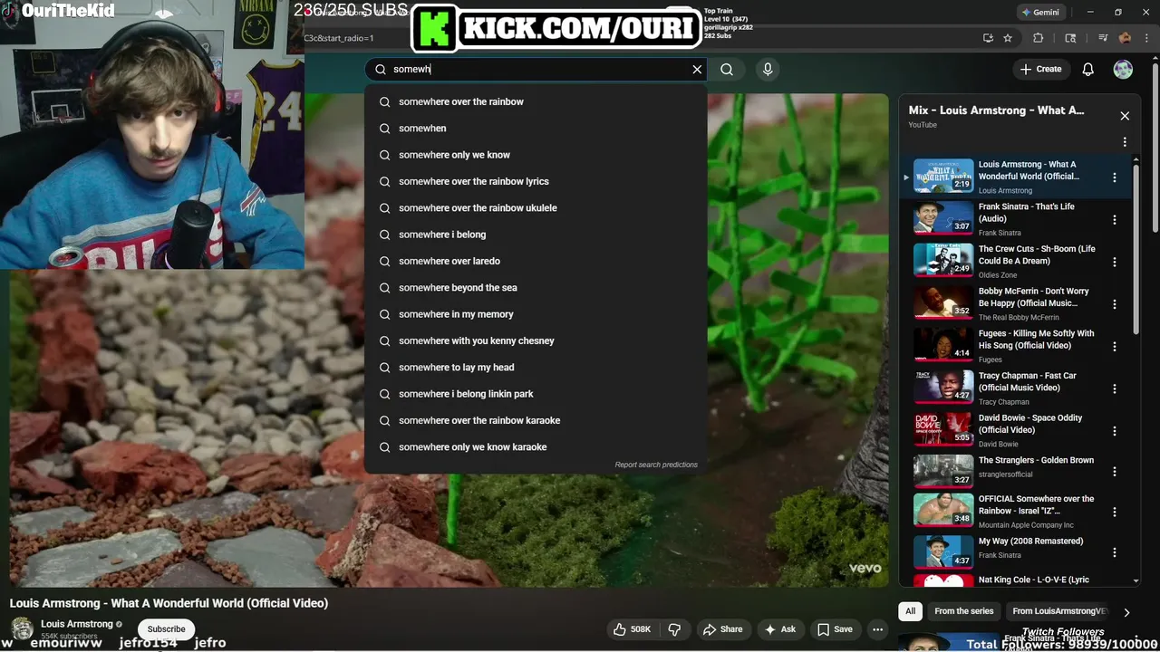The width and height of the screenshot is (1160, 652).
Task: Click the search magnifier button
Action: pos(727,69)
